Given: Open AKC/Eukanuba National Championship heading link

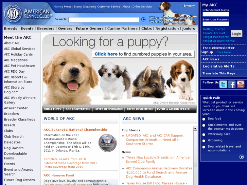Looking at the screenshot, I should (x=75, y=130).
